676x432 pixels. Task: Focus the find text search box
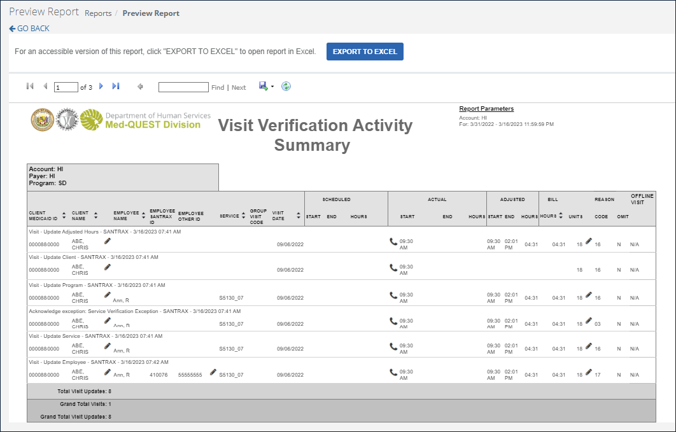click(x=183, y=87)
